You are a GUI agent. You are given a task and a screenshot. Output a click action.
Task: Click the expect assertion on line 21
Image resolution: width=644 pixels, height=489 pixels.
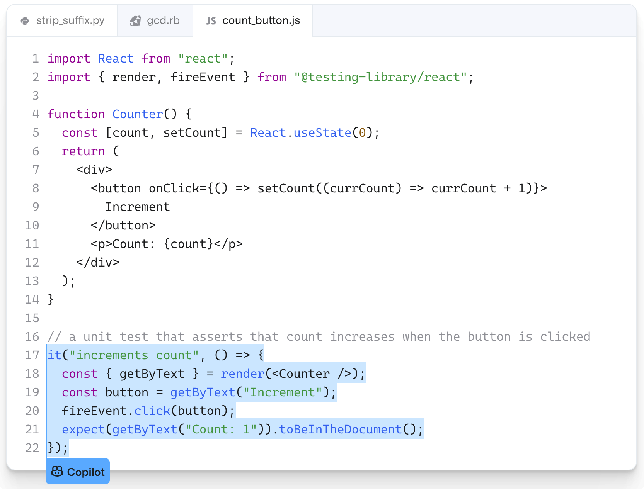click(x=82, y=429)
